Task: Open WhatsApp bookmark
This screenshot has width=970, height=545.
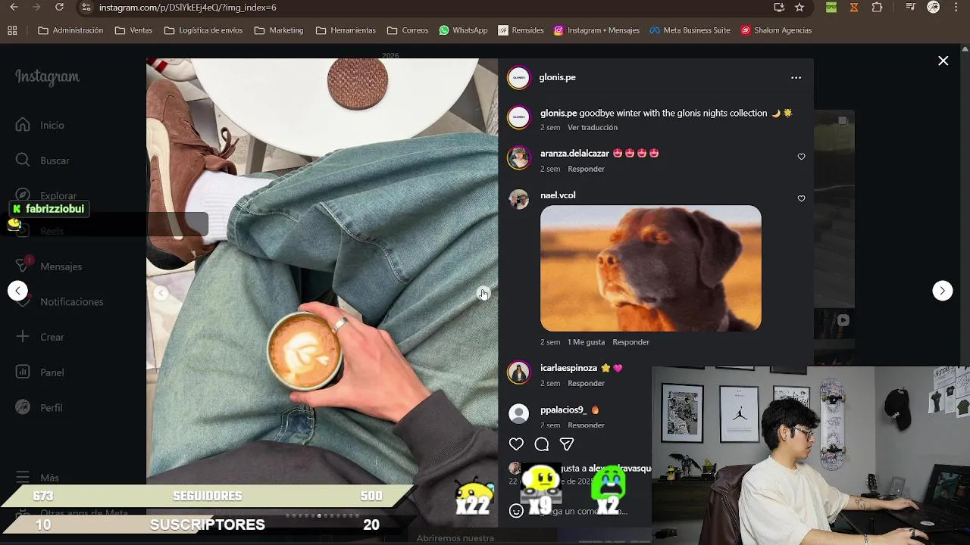Action: coord(463,30)
